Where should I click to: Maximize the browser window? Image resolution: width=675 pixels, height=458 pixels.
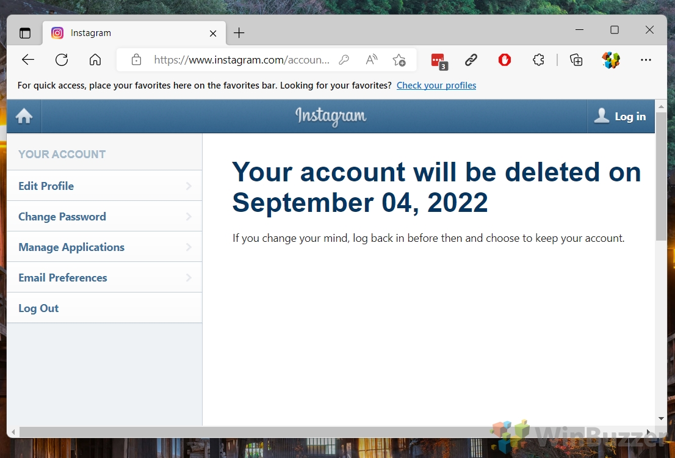615,30
